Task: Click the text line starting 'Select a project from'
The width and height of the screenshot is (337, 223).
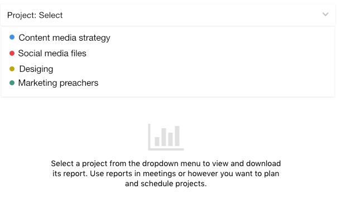Action: pos(166,163)
